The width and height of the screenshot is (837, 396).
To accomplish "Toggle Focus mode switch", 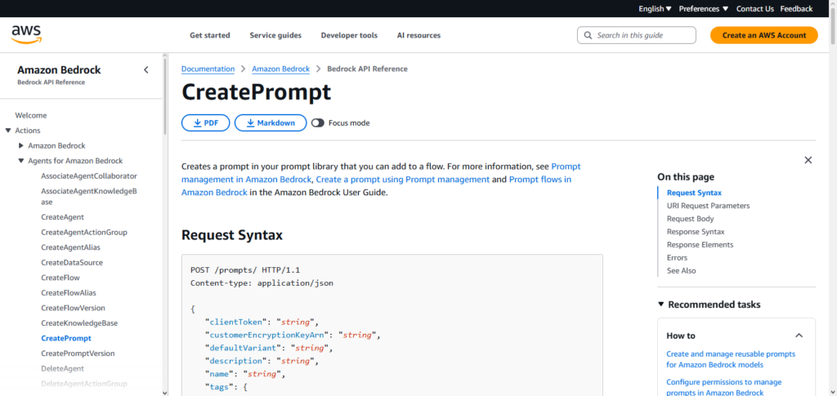I will click(x=318, y=123).
